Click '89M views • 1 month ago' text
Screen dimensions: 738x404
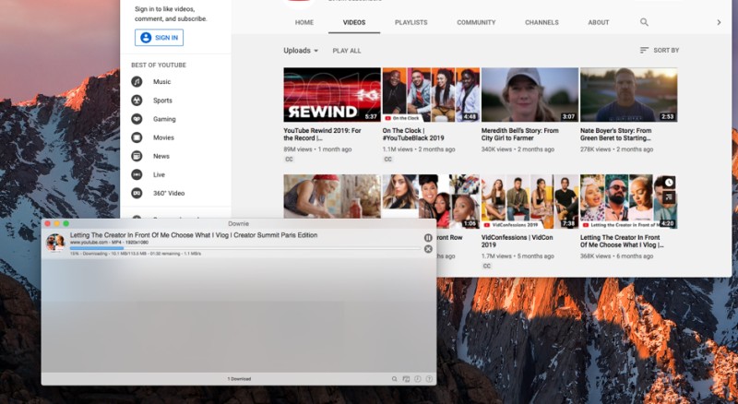point(317,149)
